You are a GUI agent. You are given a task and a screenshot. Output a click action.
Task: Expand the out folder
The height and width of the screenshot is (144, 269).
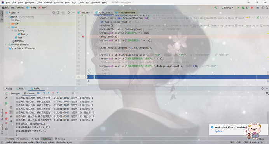pos(9,24)
